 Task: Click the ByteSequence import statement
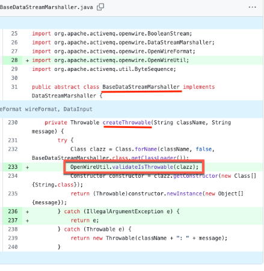[104, 69]
